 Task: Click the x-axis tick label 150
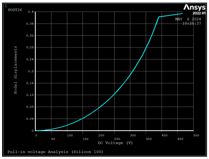coord(85,139)
